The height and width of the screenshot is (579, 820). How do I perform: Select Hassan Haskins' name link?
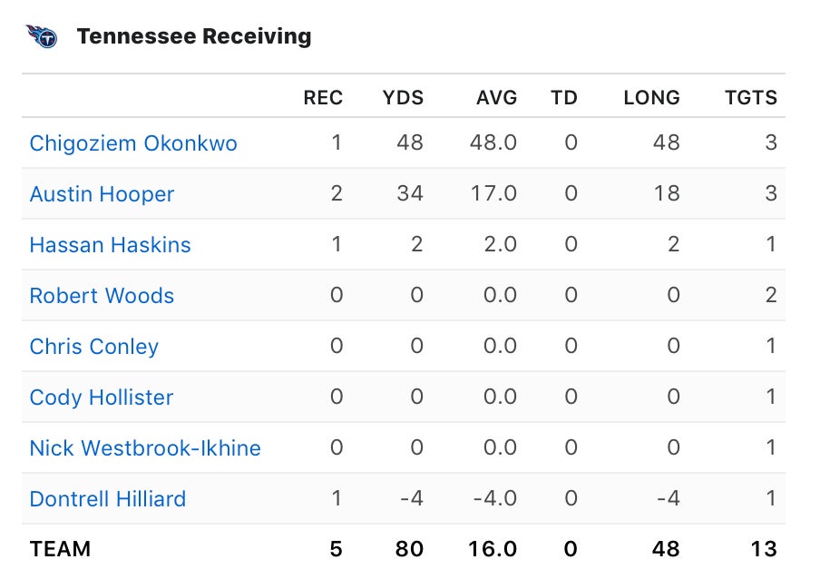tap(110, 245)
